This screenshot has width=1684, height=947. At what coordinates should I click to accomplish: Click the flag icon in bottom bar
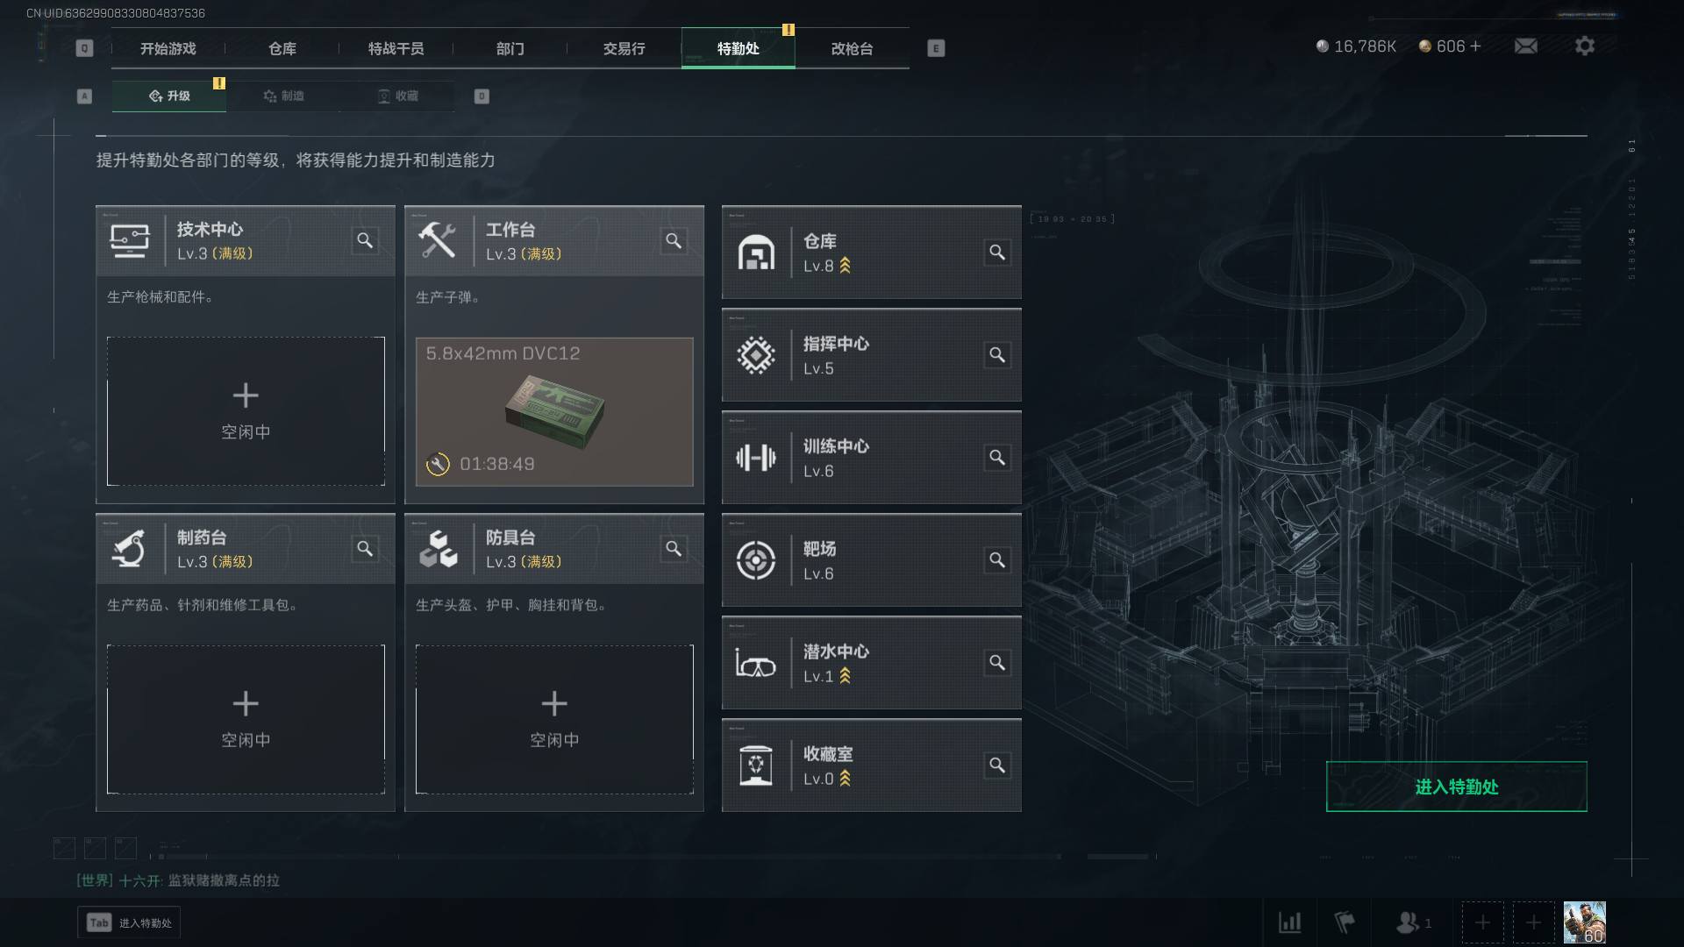[1344, 922]
